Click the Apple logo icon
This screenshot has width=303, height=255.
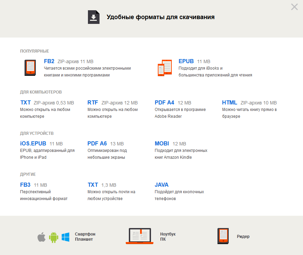point(41,237)
